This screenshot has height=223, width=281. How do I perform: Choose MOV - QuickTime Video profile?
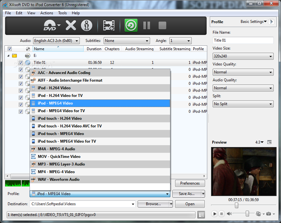pos(100,157)
